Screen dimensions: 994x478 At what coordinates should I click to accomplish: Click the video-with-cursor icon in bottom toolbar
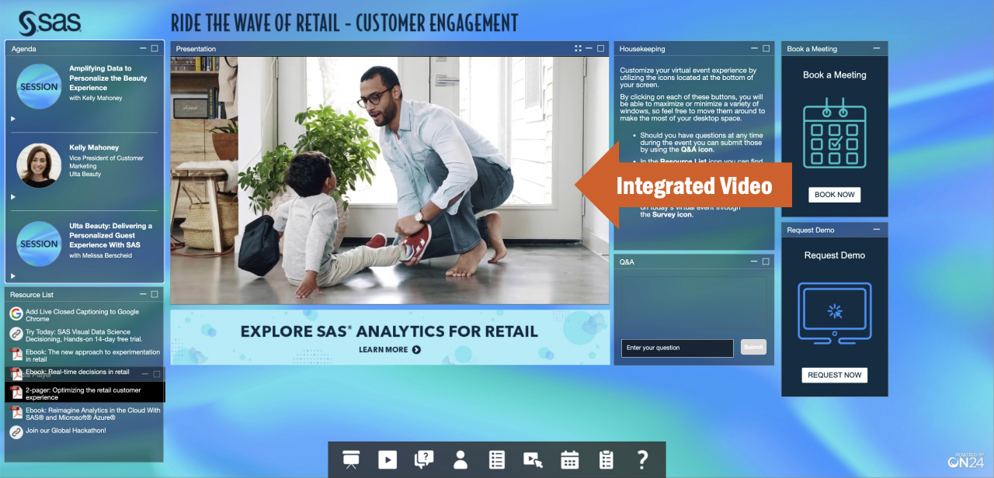[533, 459]
